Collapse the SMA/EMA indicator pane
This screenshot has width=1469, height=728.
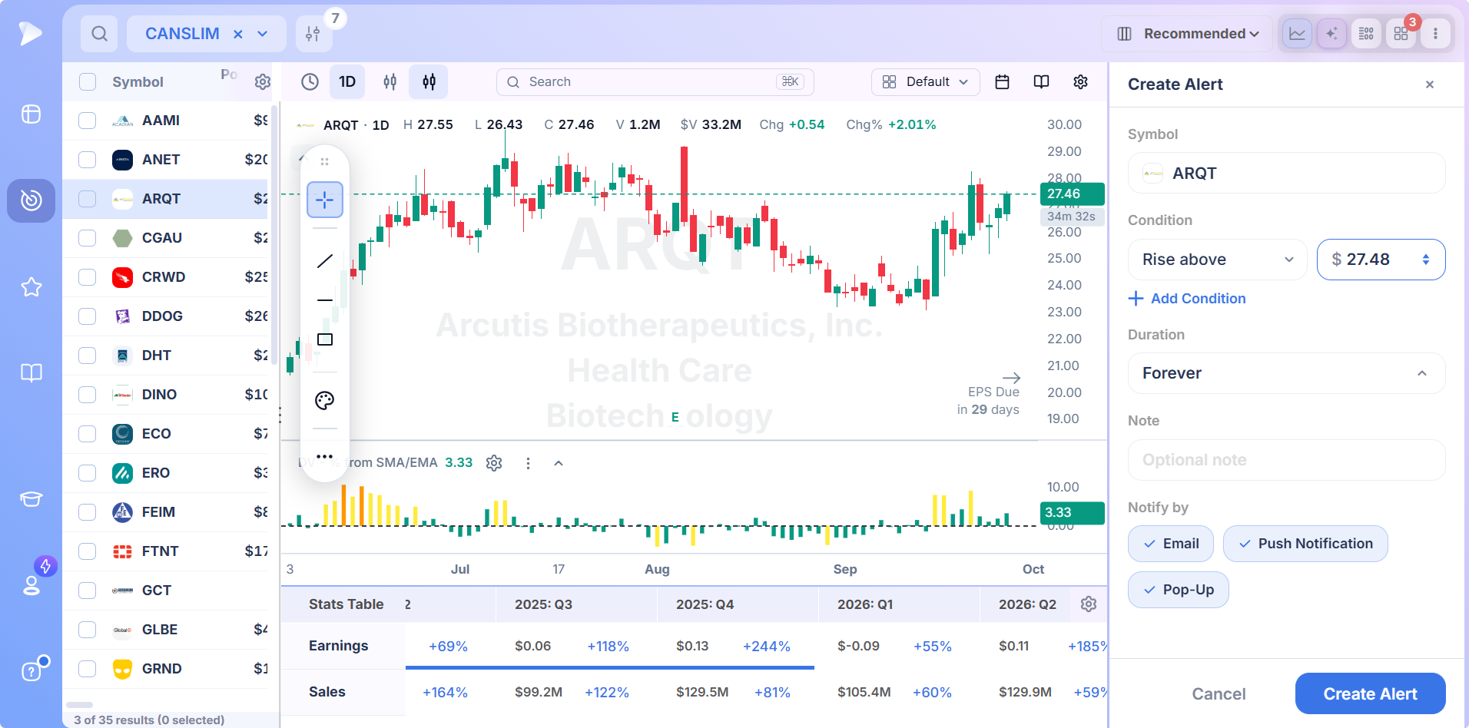[x=559, y=463]
